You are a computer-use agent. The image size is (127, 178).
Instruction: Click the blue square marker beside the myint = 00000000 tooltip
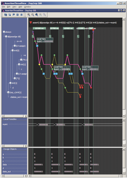(x=37, y=46)
